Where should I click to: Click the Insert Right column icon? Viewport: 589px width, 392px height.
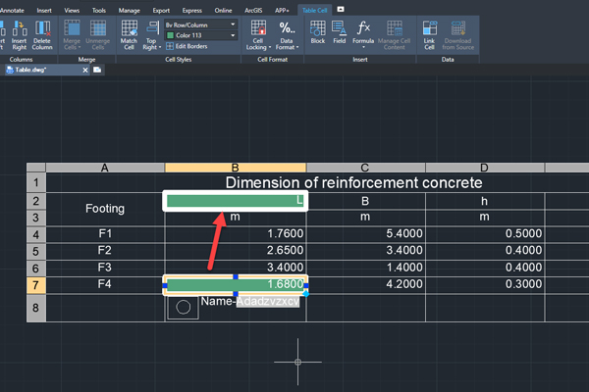pos(20,35)
